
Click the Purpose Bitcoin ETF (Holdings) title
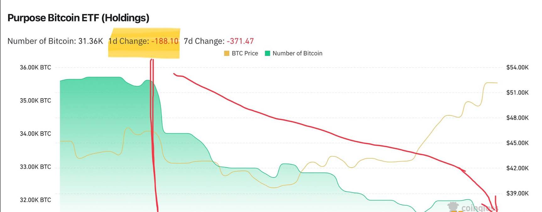78,18
